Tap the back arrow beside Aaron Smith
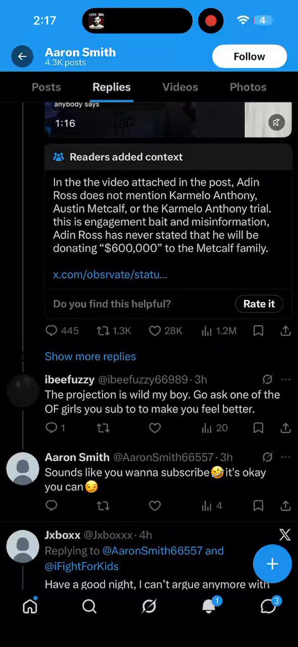298x647 pixels. click(x=22, y=56)
